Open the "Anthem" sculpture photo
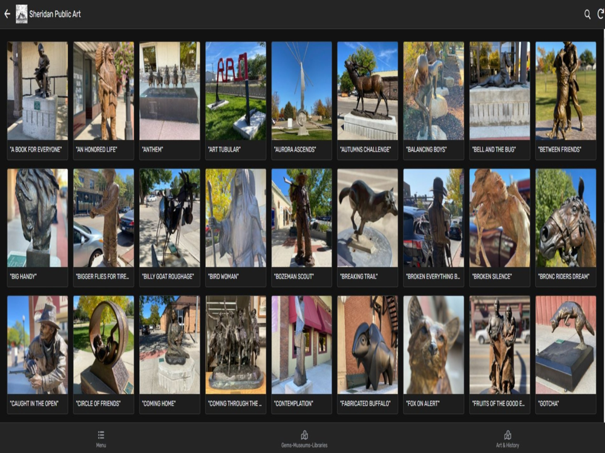605x453 pixels. pyautogui.click(x=170, y=91)
